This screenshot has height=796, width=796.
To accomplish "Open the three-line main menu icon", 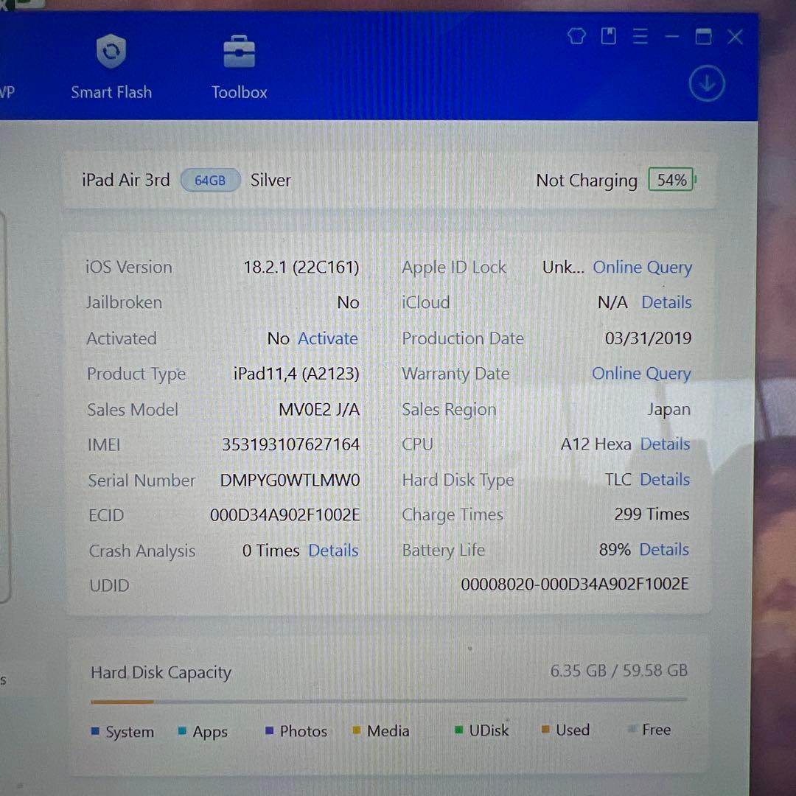I will coord(640,37).
